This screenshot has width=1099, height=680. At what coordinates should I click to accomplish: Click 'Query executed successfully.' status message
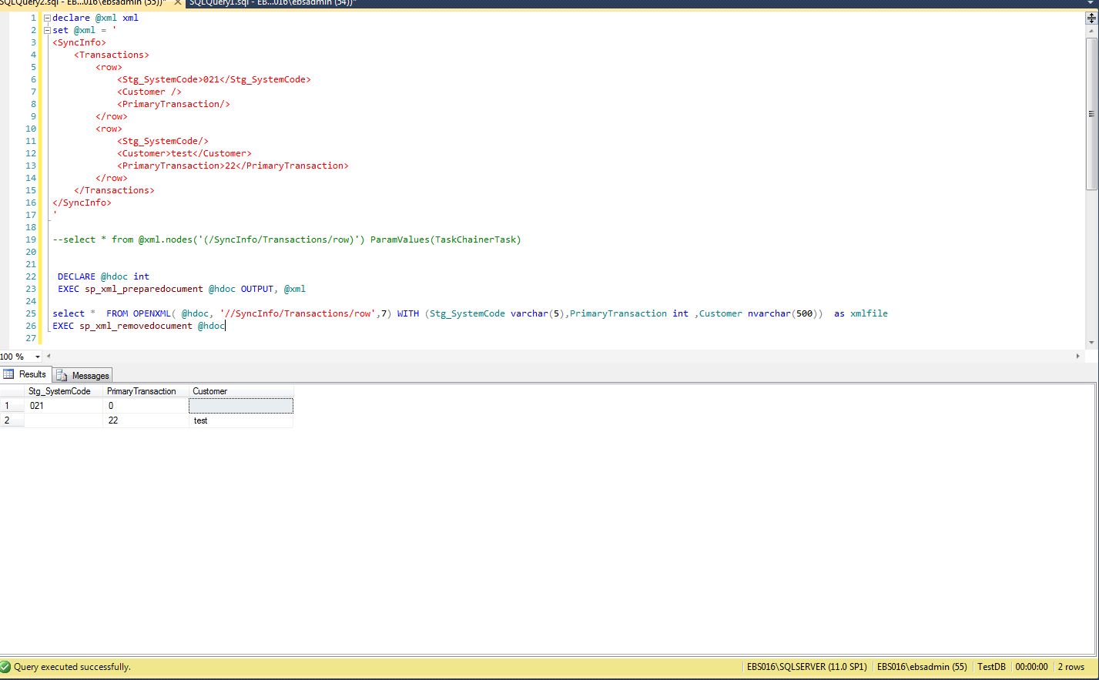[x=72, y=667]
